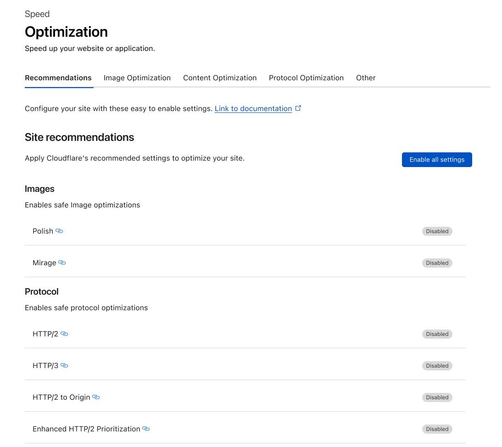Click external link icon after documentation link
The width and height of the screenshot is (502, 447).
point(298,108)
